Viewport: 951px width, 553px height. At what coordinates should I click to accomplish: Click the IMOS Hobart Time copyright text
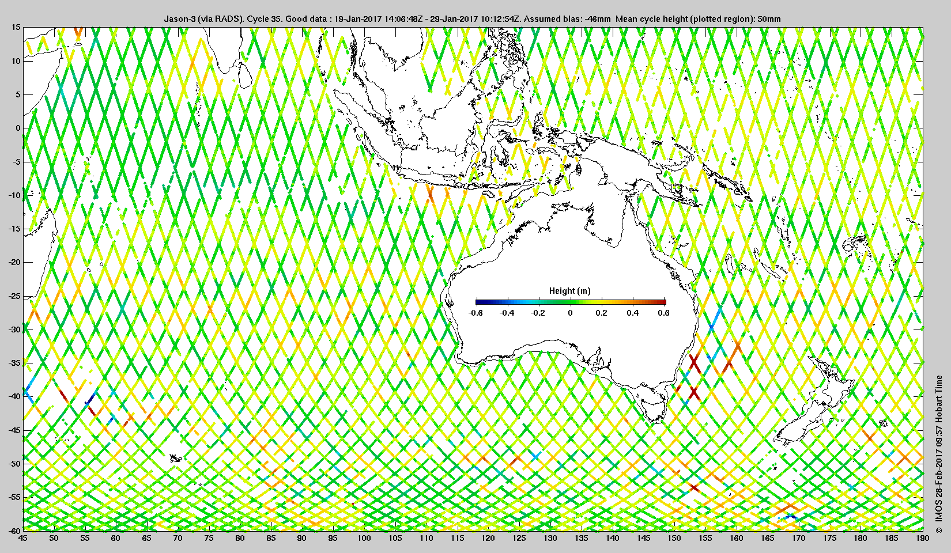pos(939,454)
